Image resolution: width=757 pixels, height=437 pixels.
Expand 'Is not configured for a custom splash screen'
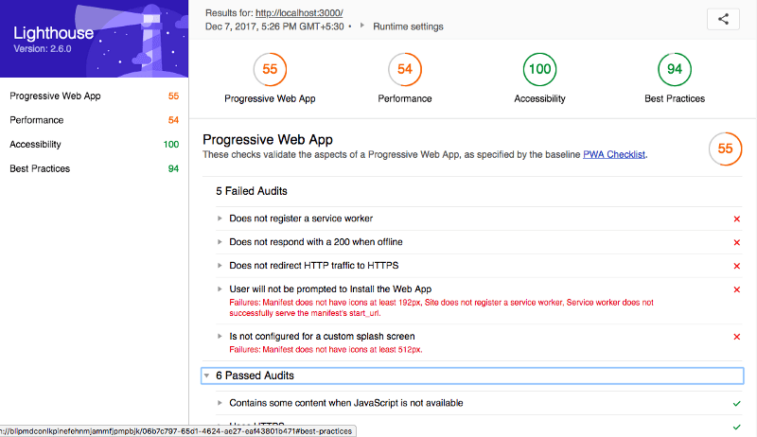pyautogui.click(x=220, y=336)
